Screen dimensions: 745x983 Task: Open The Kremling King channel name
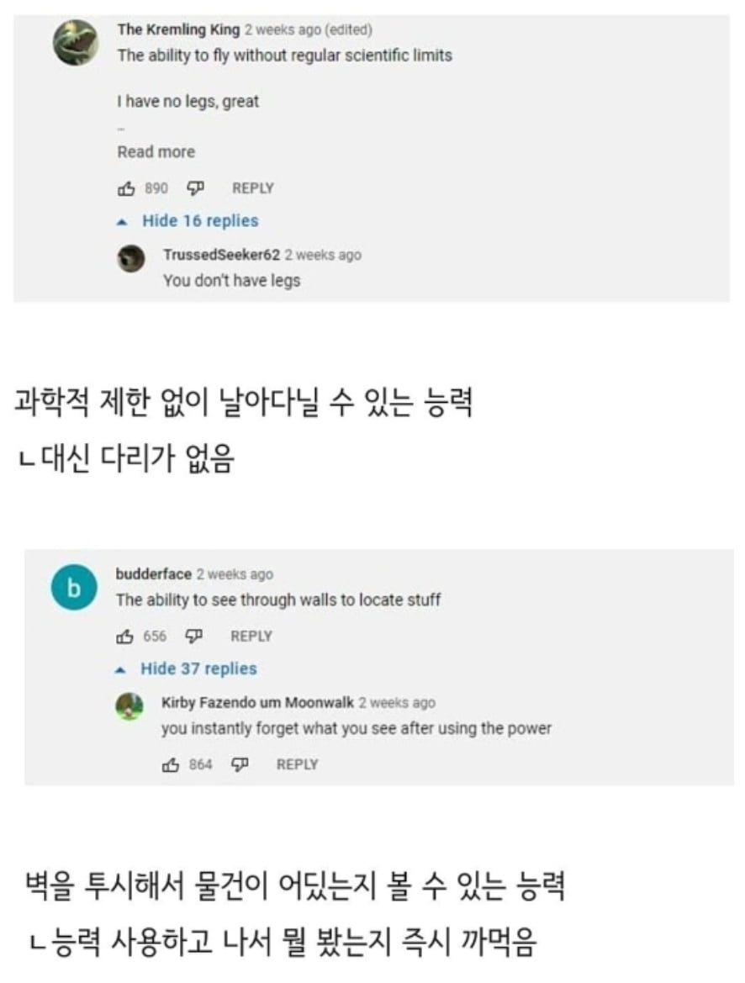point(178,30)
